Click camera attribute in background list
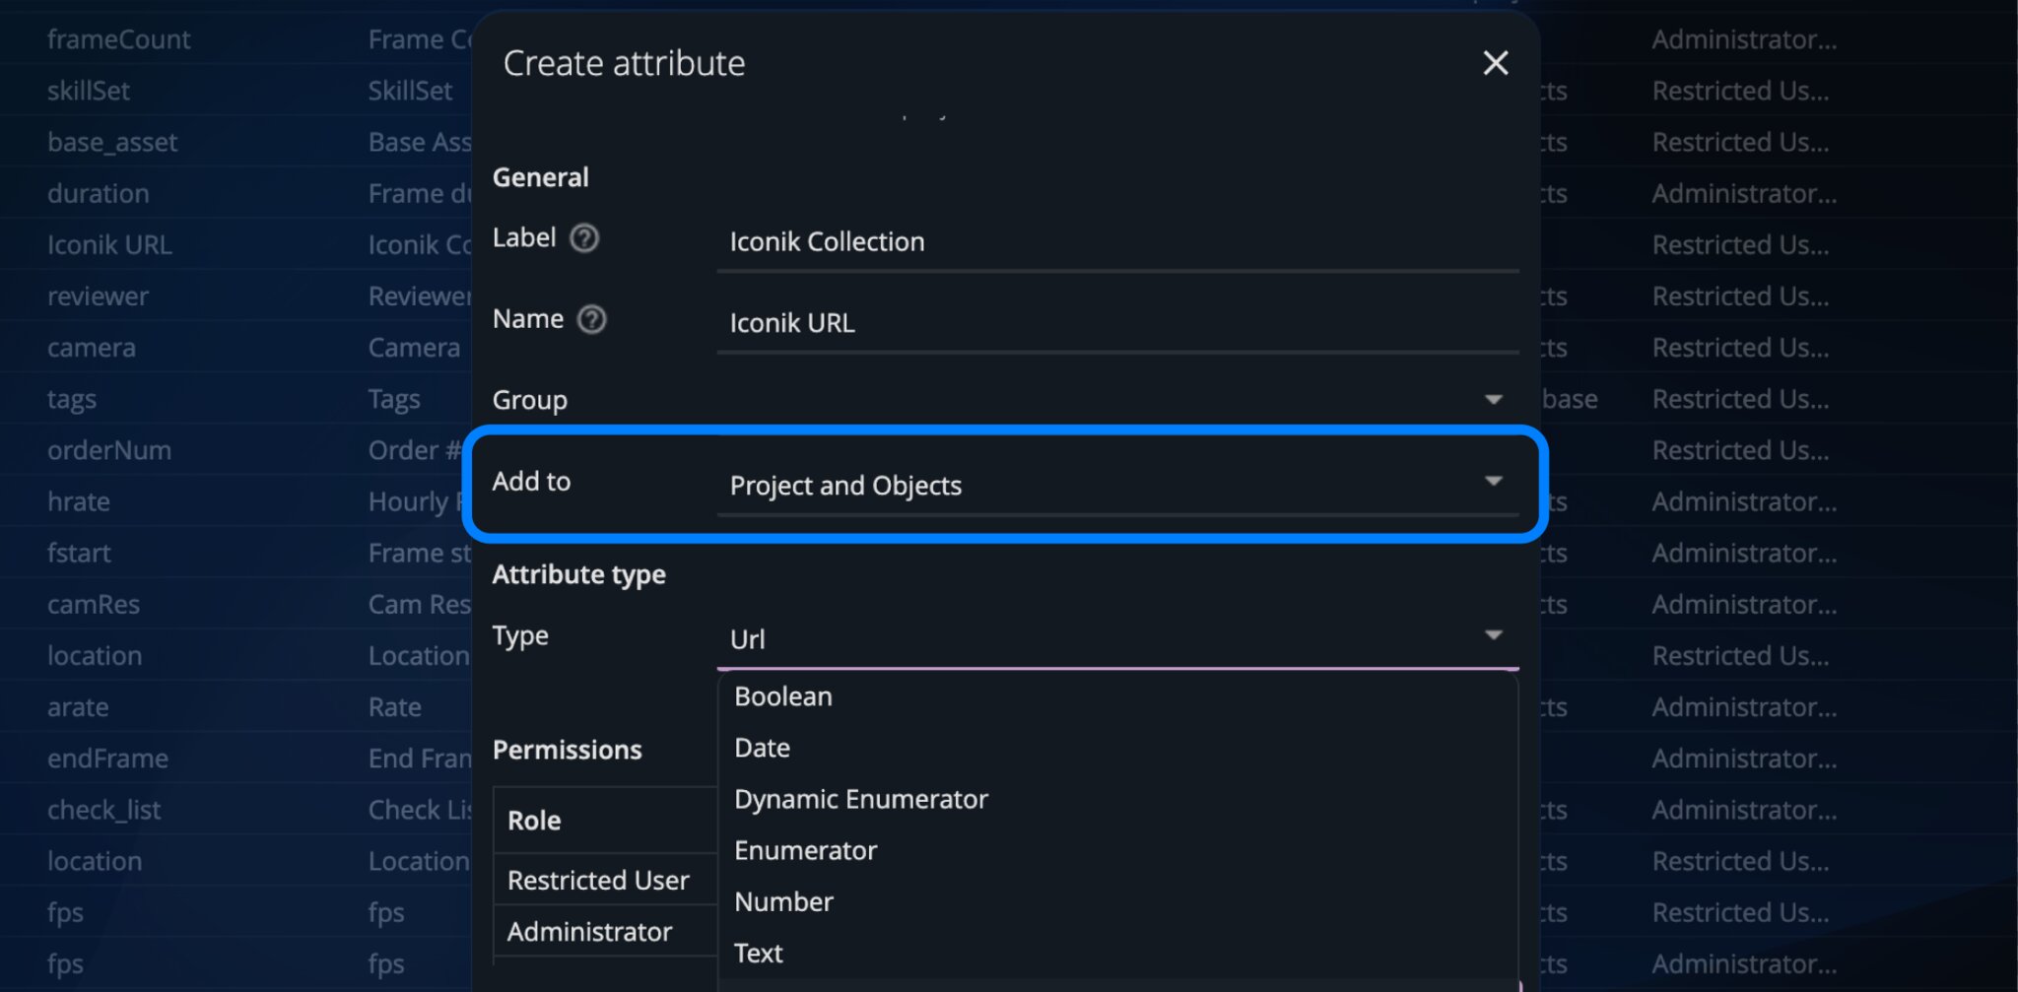The width and height of the screenshot is (2018, 992). [91, 348]
